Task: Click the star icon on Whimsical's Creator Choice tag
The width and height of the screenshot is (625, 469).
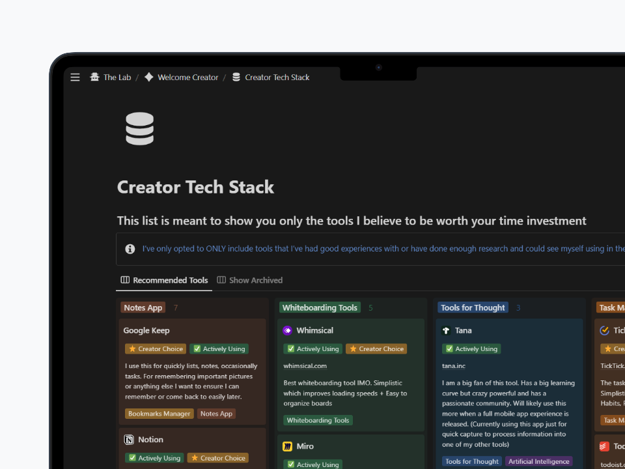Action: coord(353,349)
